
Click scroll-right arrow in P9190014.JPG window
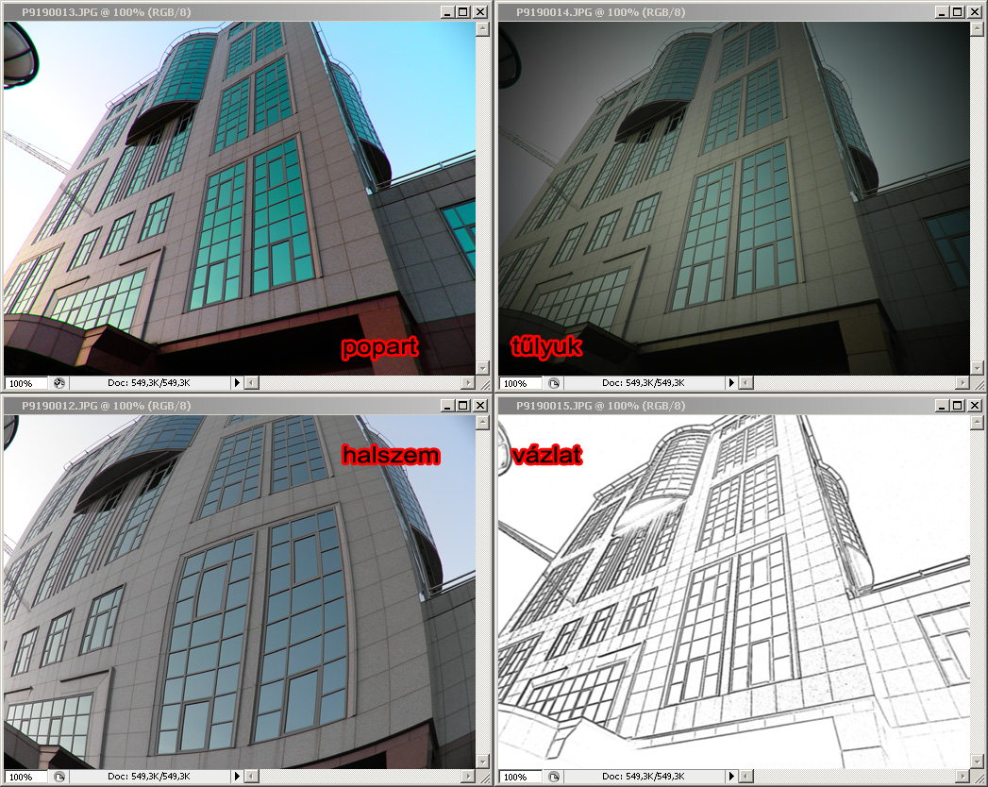963,382
